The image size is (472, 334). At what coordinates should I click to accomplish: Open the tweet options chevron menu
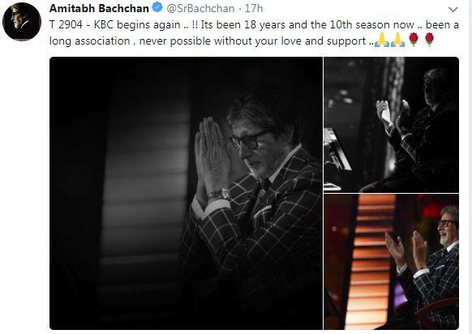(x=453, y=10)
